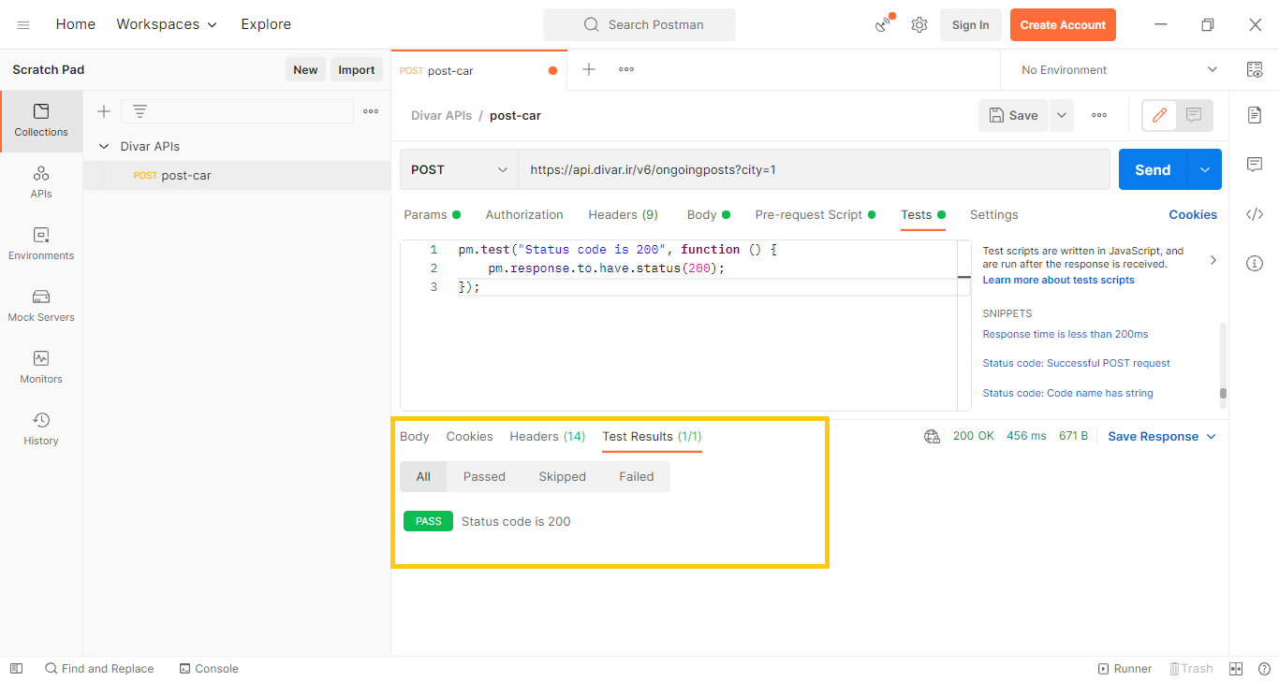Open the Environments sidebar panel
Viewport: 1279px width, 681px height.
click(41, 245)
